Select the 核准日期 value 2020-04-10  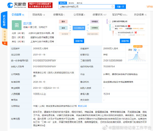point(39,82)
